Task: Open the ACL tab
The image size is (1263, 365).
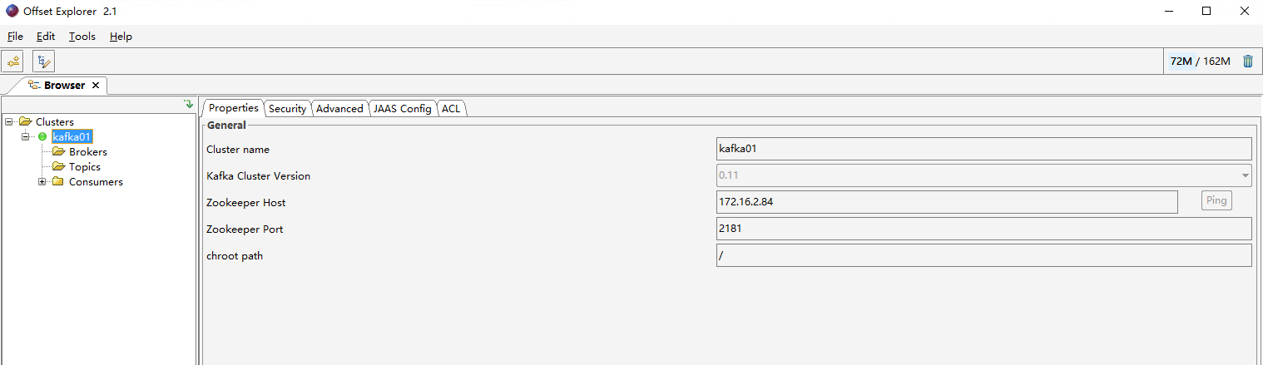Action: click(452, 108)
